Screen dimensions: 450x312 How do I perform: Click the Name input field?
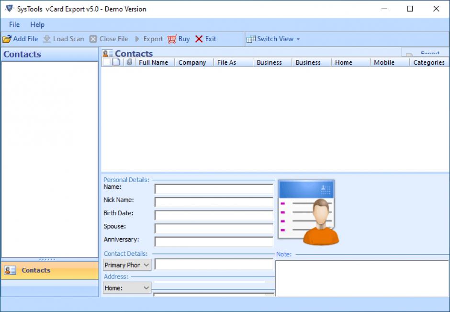[x=214, y=189]
